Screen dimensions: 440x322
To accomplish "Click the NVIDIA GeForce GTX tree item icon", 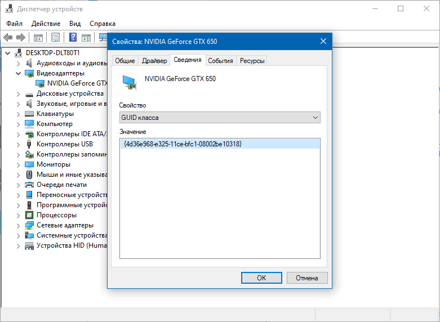I will (x=40, y=83).
